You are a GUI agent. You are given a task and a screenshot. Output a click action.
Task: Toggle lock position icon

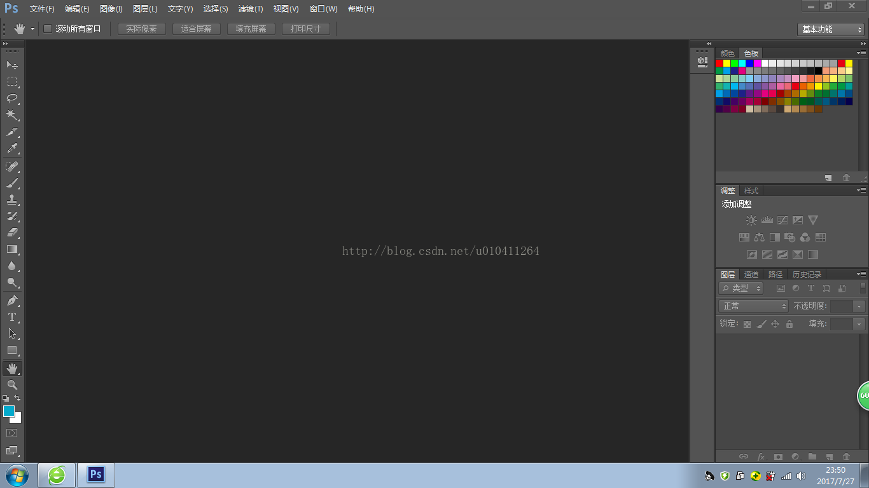coord(775,324)
